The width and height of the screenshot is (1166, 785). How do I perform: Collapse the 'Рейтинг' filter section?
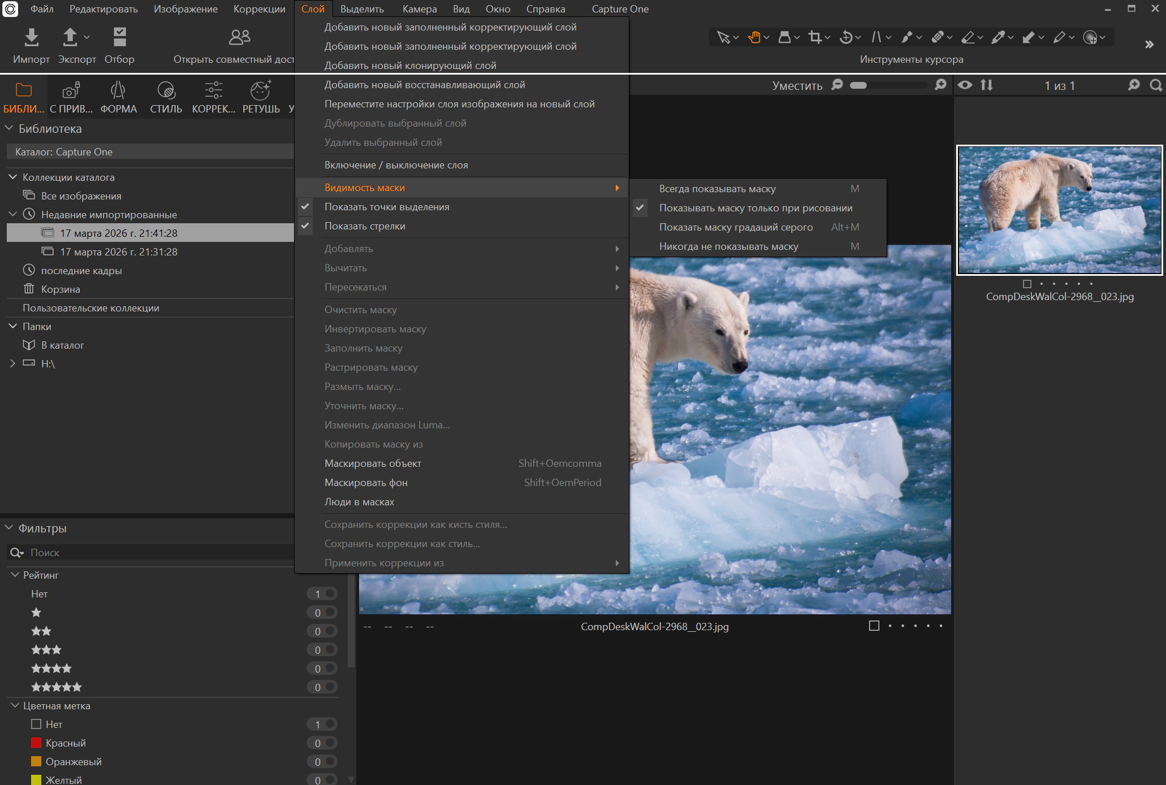click(15, 575)
